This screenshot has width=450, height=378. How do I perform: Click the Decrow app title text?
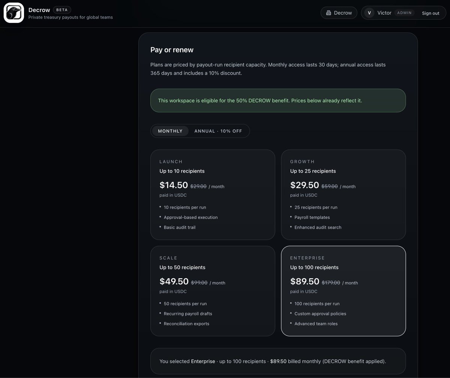(x=39, y=10)
